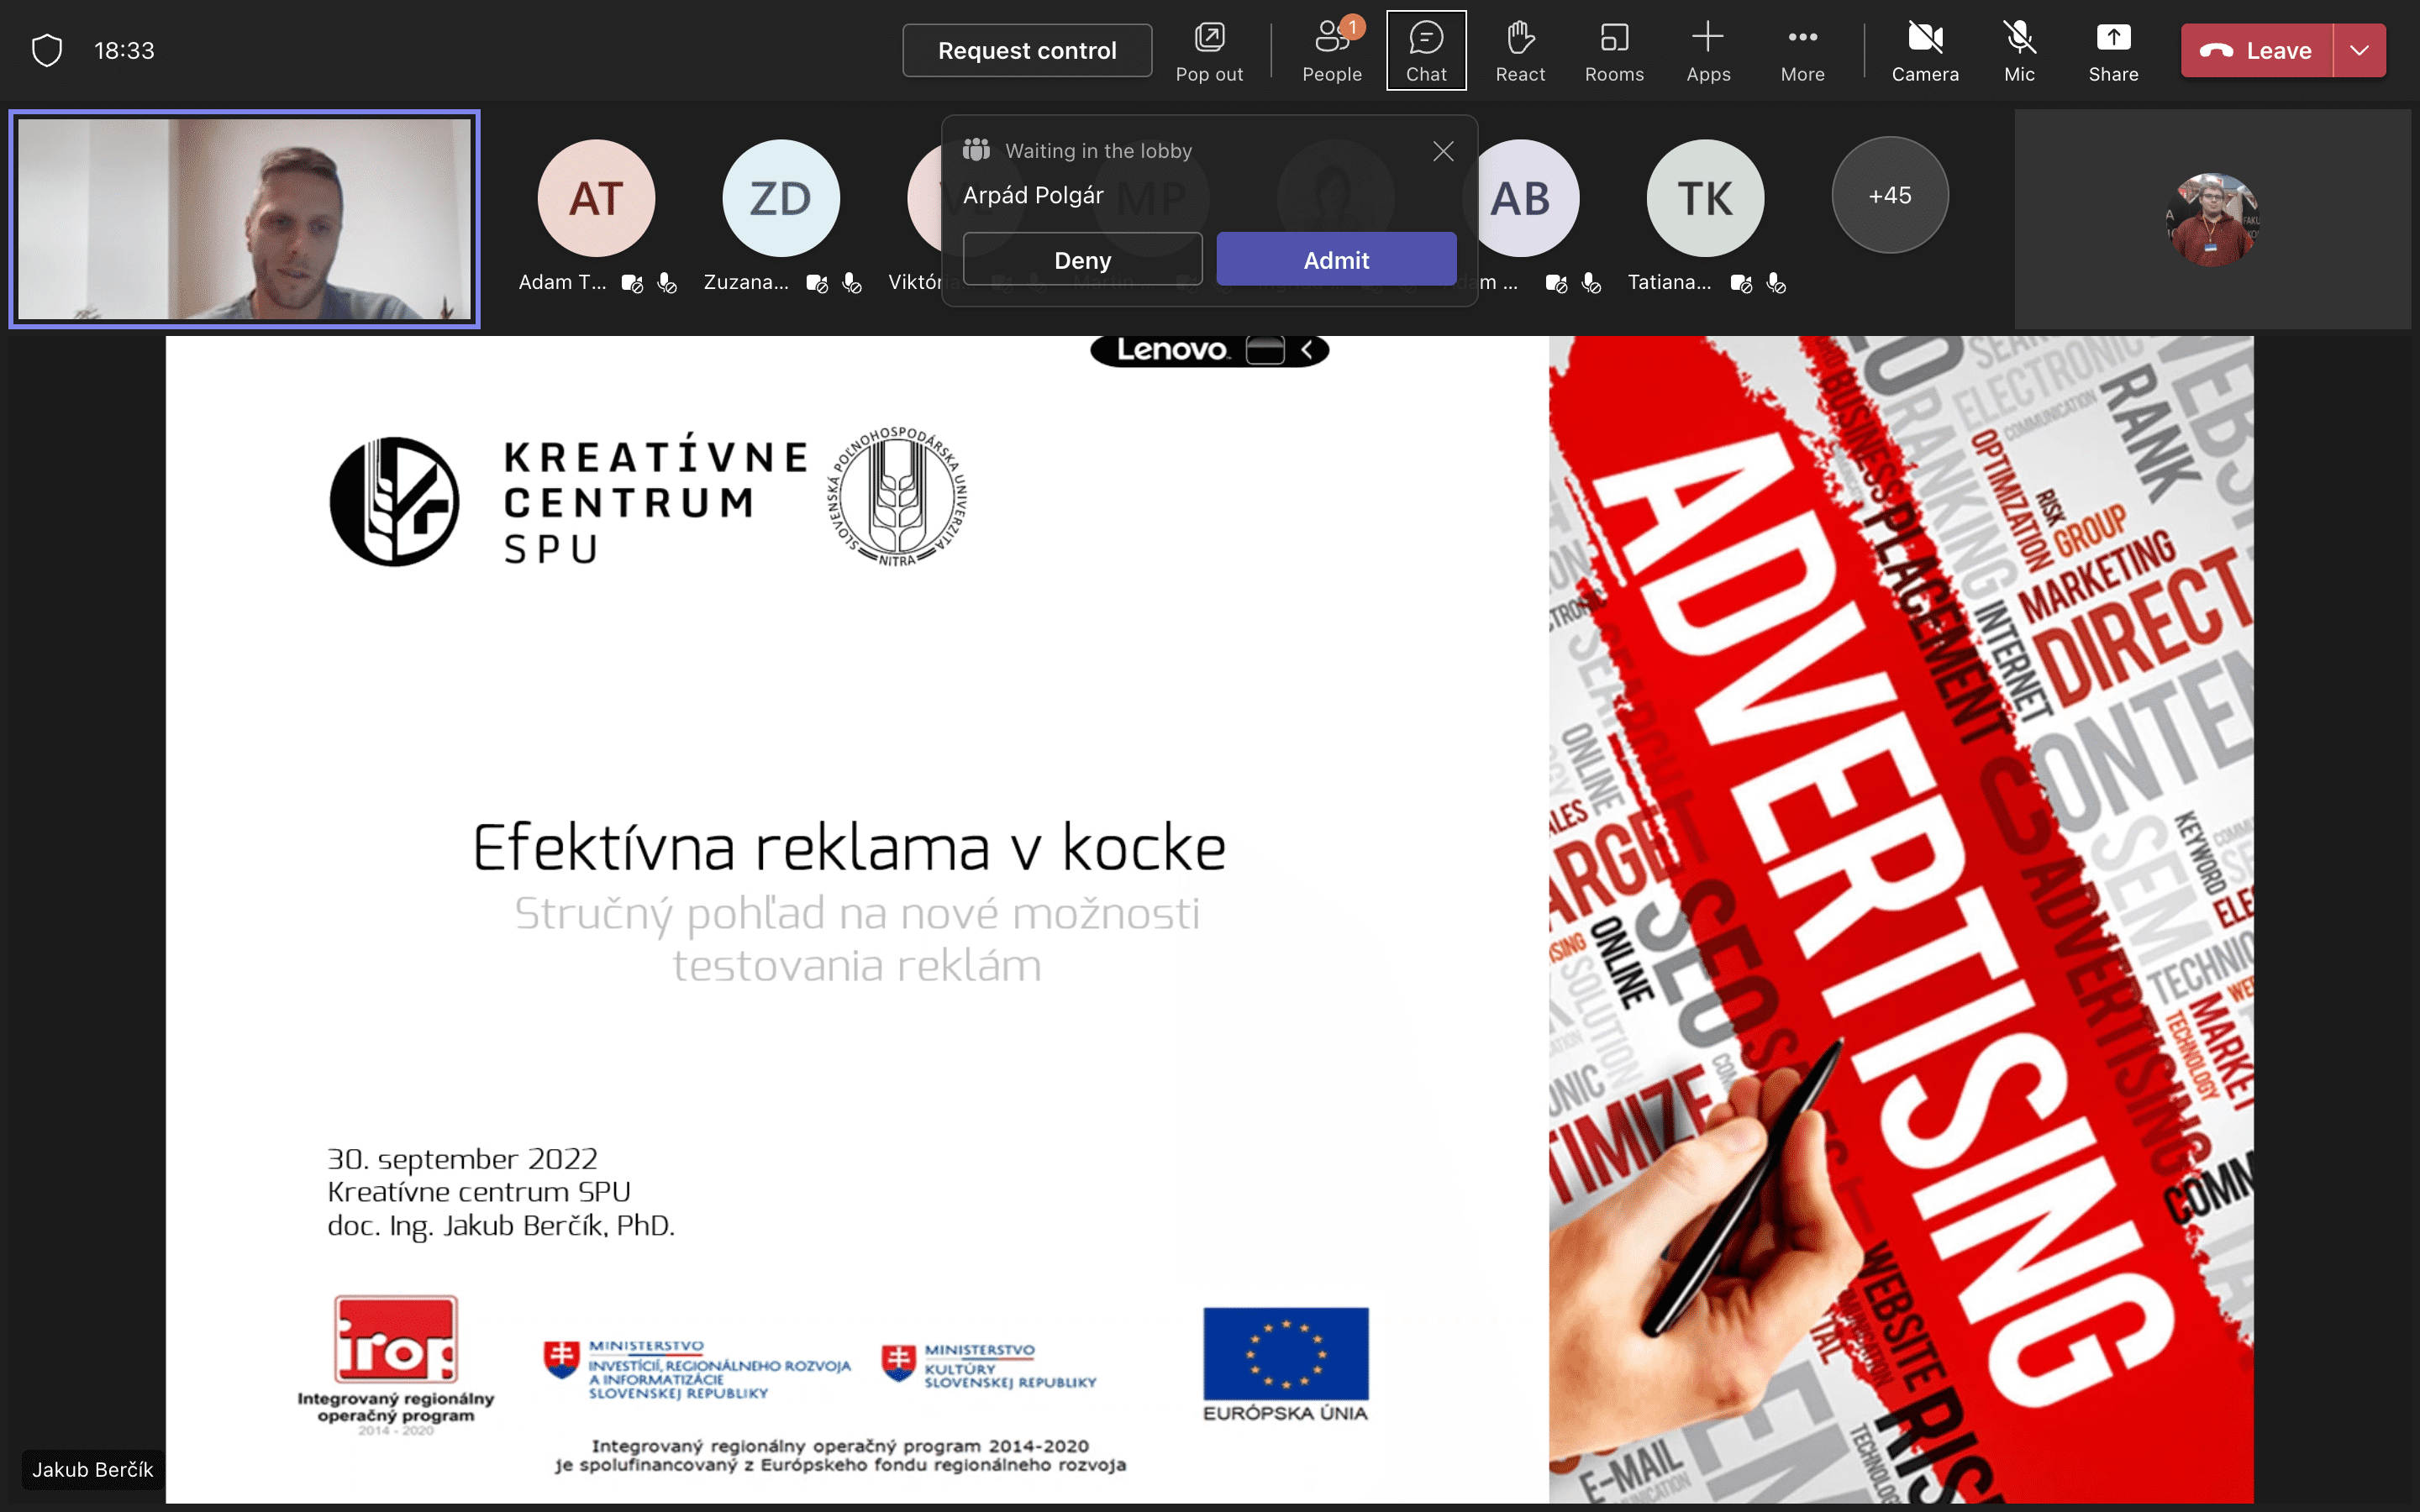Click Adam T's camera-off icon
2420x1512 pixels.
[x=632, y=284]
